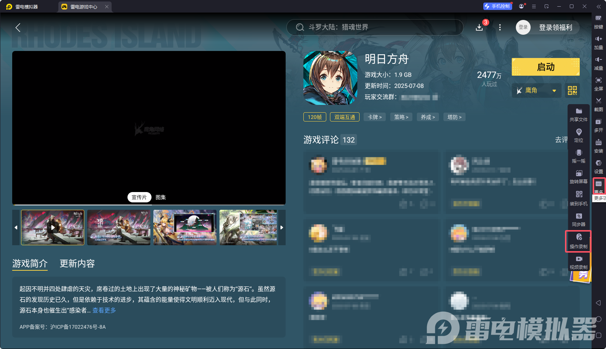Screen dimensions: 606x349
Task: Click the 双端互通 tag
Action: click(x=345, y=117)
